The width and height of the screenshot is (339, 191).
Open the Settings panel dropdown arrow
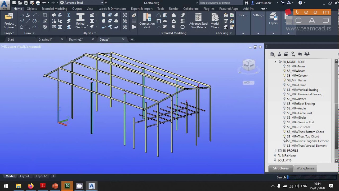[x=258, y=33]
